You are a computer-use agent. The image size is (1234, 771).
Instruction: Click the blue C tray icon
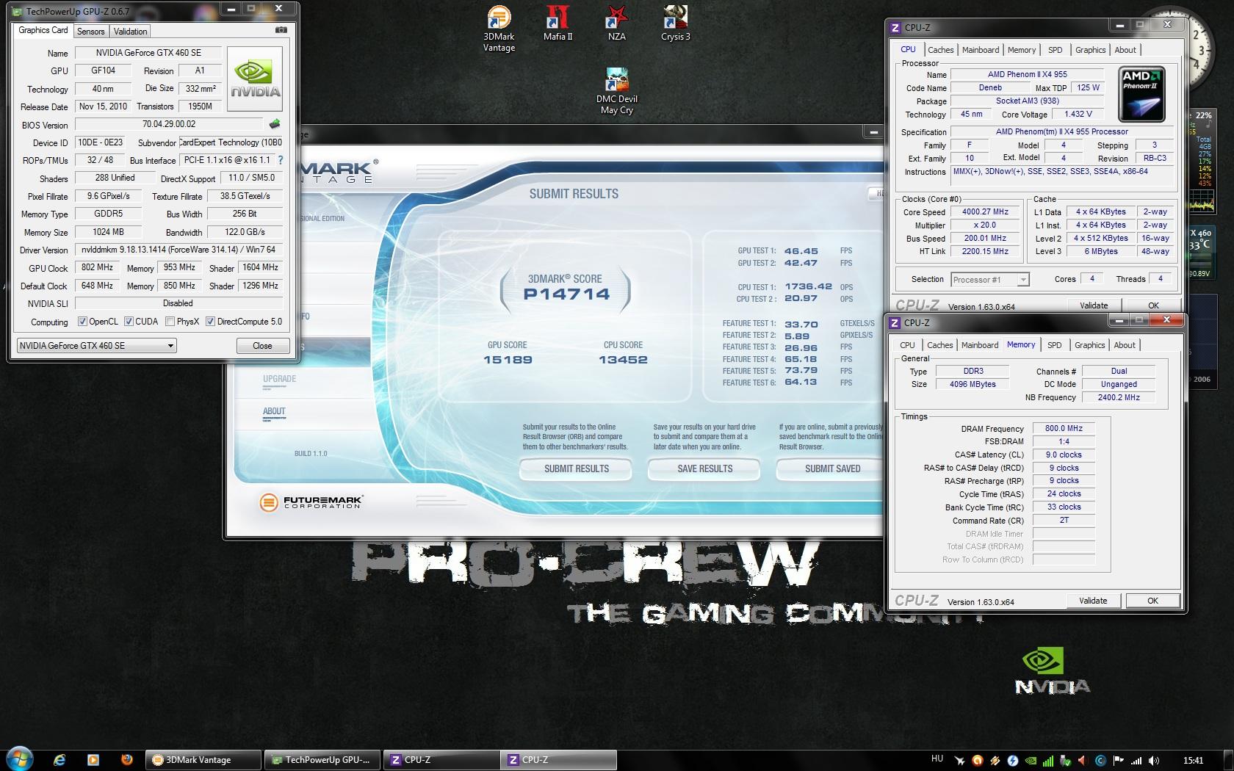[x=1100, y=761]
